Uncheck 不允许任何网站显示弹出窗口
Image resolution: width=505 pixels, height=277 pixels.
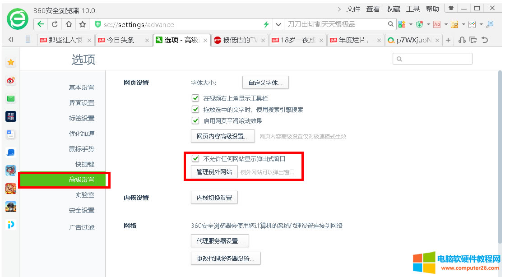click(x=195, y=158)
